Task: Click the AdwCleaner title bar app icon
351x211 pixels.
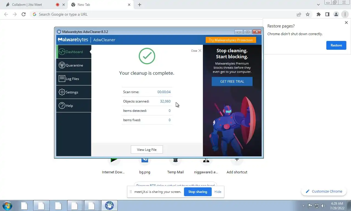Action: pyautogui.click(x=59, y=32)
